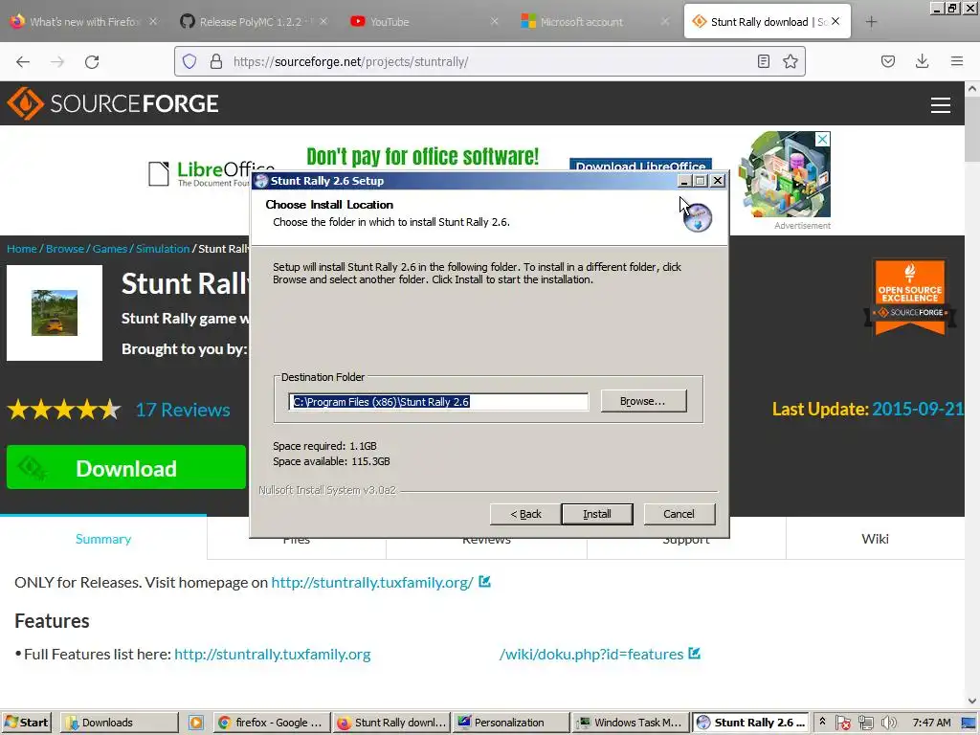Image resolution: width=980 pixels, height=735 pixels.
Task: Open a new browser tab with plus
Action: 871,22
